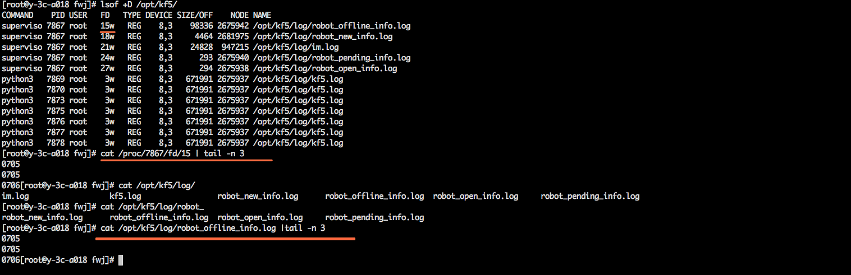Click the PID column header
851x275 pixels.
coord(58,15)
